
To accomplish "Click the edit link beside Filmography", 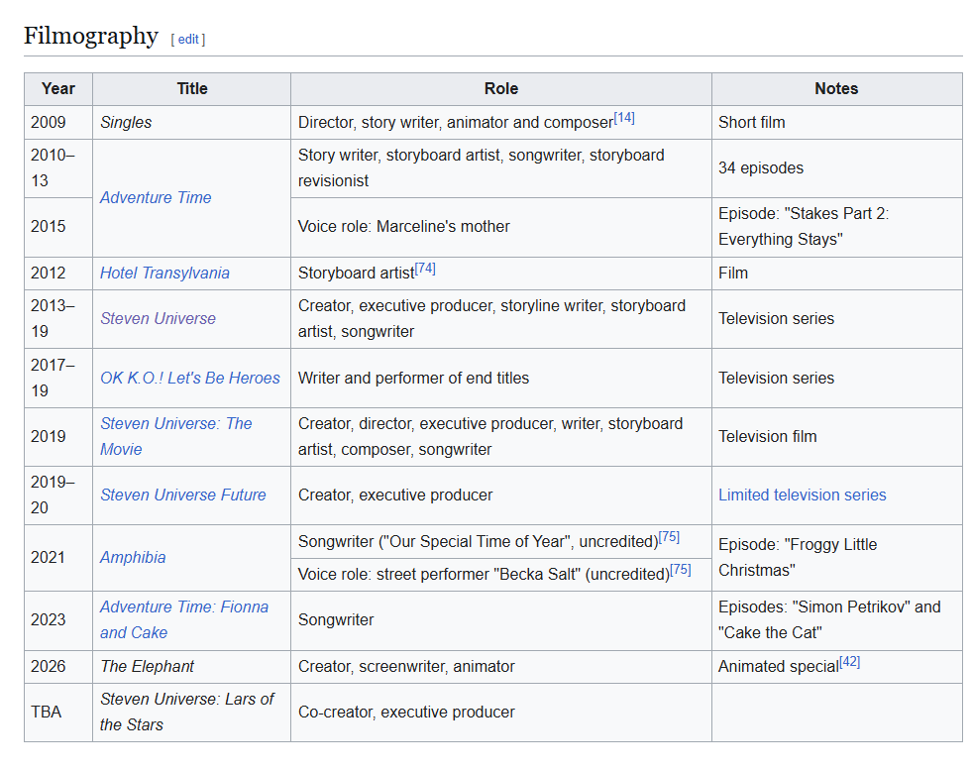I will 188,39.
